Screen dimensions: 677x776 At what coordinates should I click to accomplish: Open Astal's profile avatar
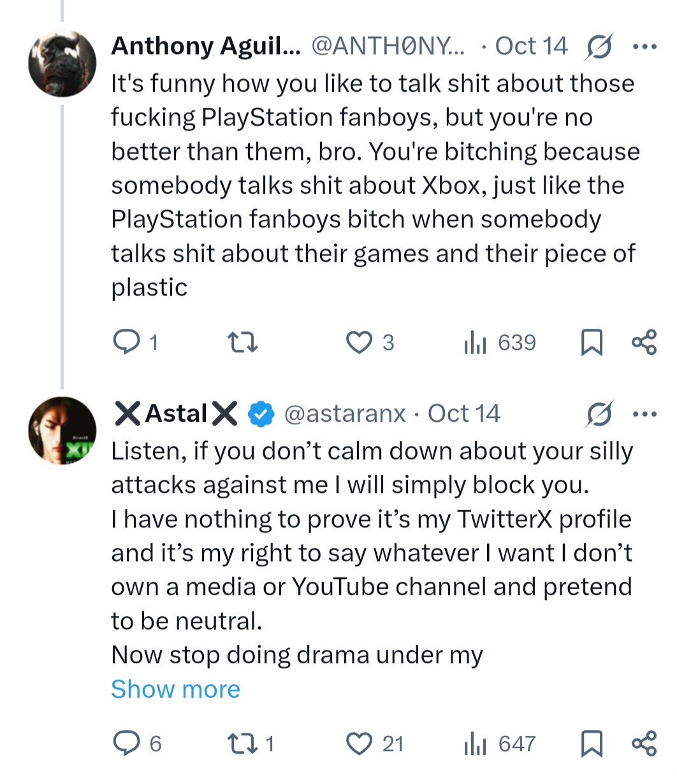coord(62,430)
